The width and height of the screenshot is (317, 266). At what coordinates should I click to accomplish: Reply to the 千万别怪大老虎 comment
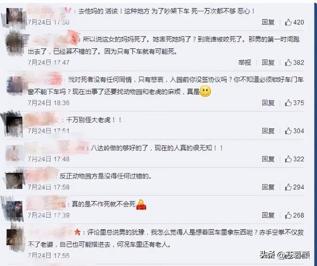click(268, 131)
